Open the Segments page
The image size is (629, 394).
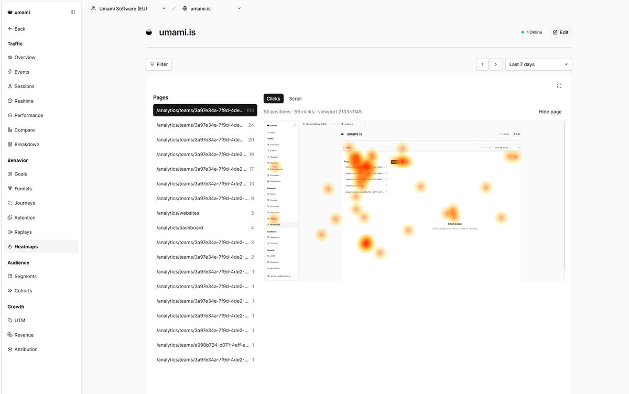tap(22, 276)
